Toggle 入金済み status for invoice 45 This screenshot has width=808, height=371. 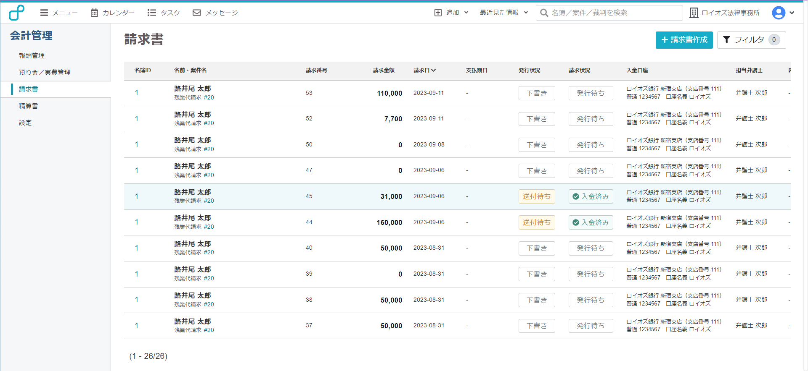pyautogui.click(x=591, y=196)
